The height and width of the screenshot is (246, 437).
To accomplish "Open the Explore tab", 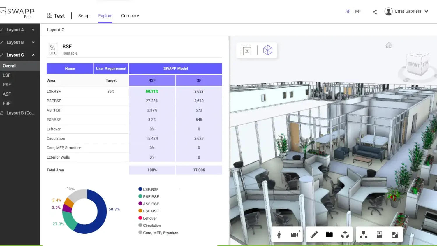I will [105, 16].
